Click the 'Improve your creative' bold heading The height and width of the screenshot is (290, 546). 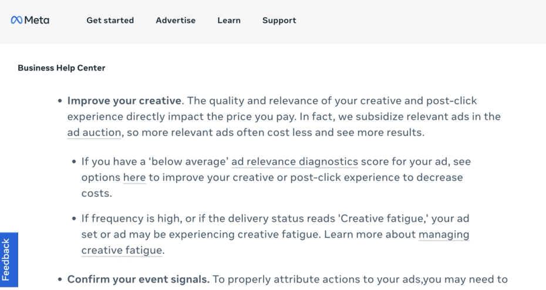pyautogui.click(x=124, y=101)
